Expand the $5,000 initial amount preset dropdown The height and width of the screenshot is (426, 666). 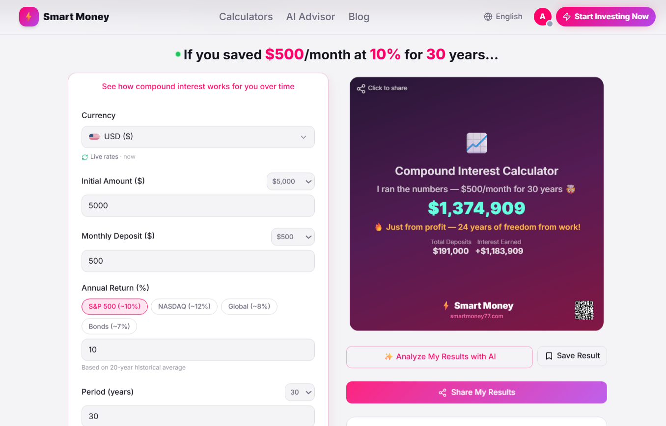[290, 181]
